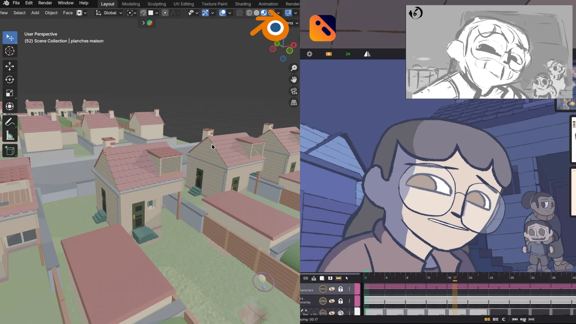
Task: Click the Add Cube tool
Action: click(10, 151)
